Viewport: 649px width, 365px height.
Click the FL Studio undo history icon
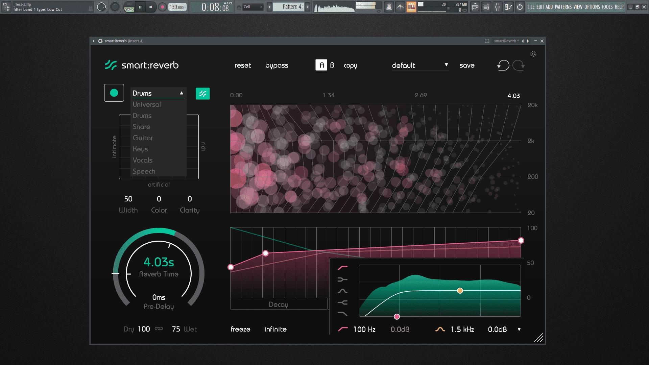click(x=520, y=7)
